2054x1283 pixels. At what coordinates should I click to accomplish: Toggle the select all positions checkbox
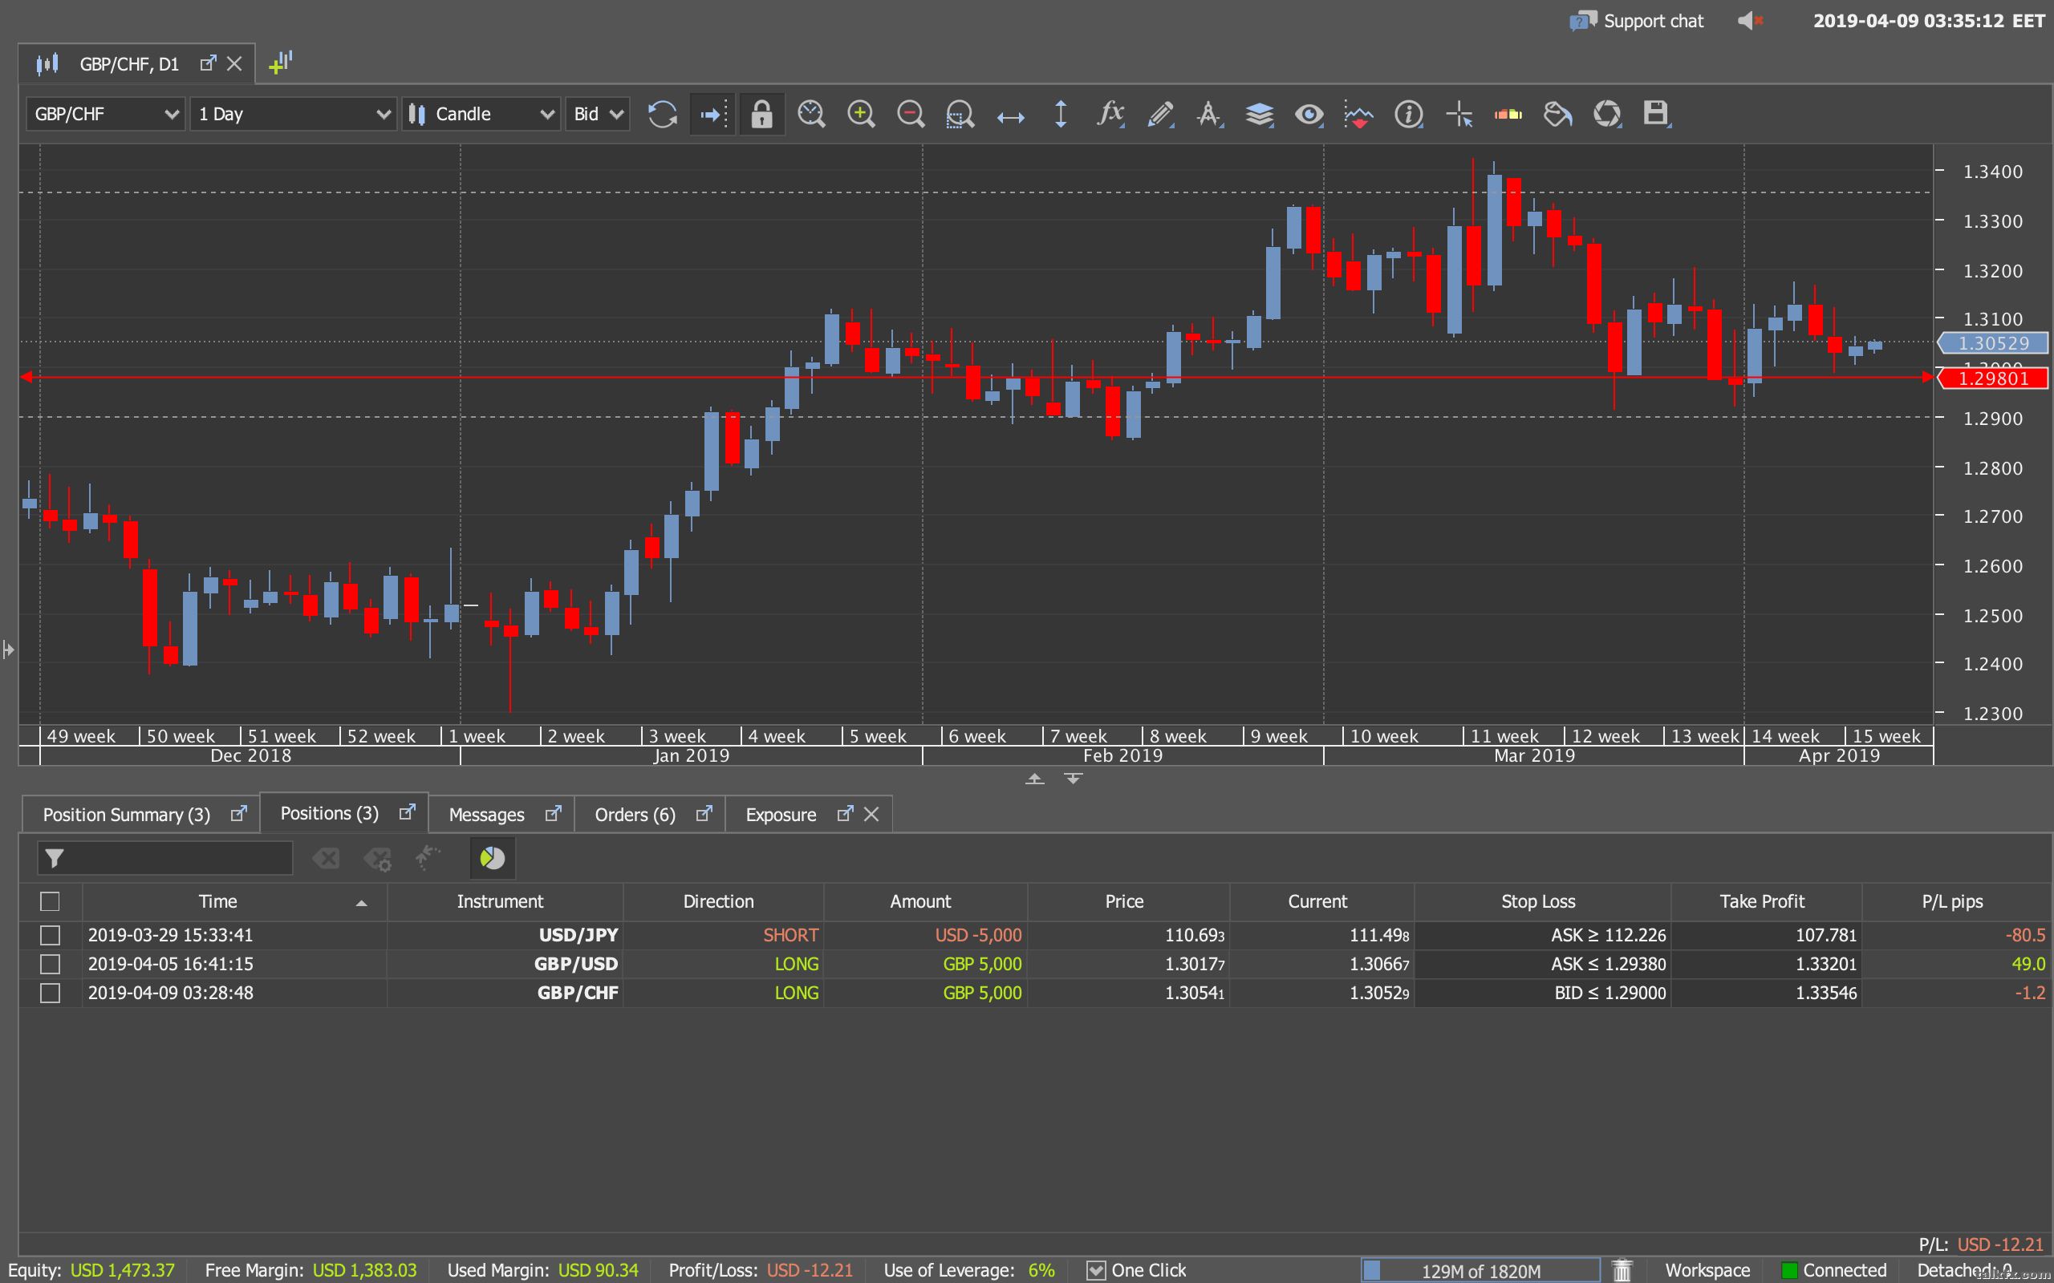(50, 901)
